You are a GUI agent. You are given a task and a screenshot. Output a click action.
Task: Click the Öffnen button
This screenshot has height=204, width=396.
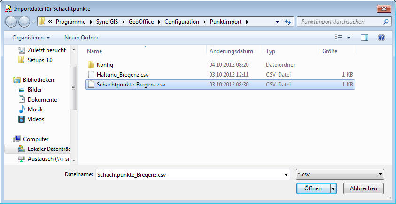coord(313,188)
